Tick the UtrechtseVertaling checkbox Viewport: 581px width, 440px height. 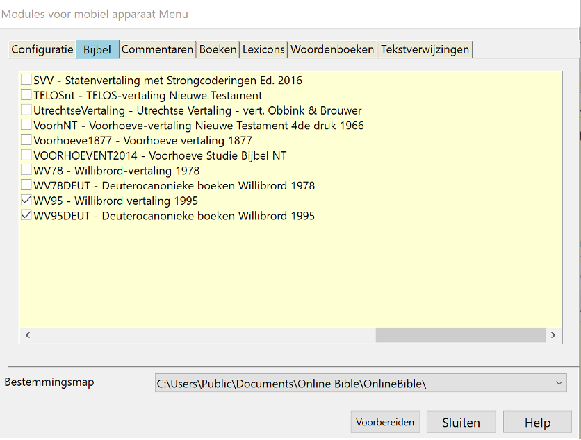point(26,110)
